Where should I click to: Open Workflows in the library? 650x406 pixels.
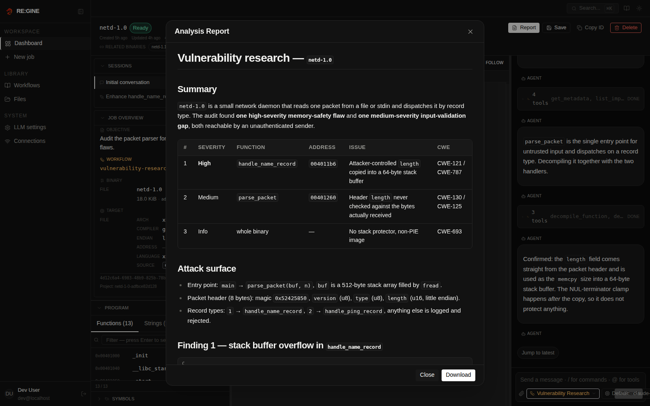click(45, 85)
